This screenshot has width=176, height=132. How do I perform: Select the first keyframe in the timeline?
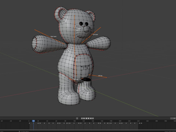pyautogui.click(x=29, y=123)
